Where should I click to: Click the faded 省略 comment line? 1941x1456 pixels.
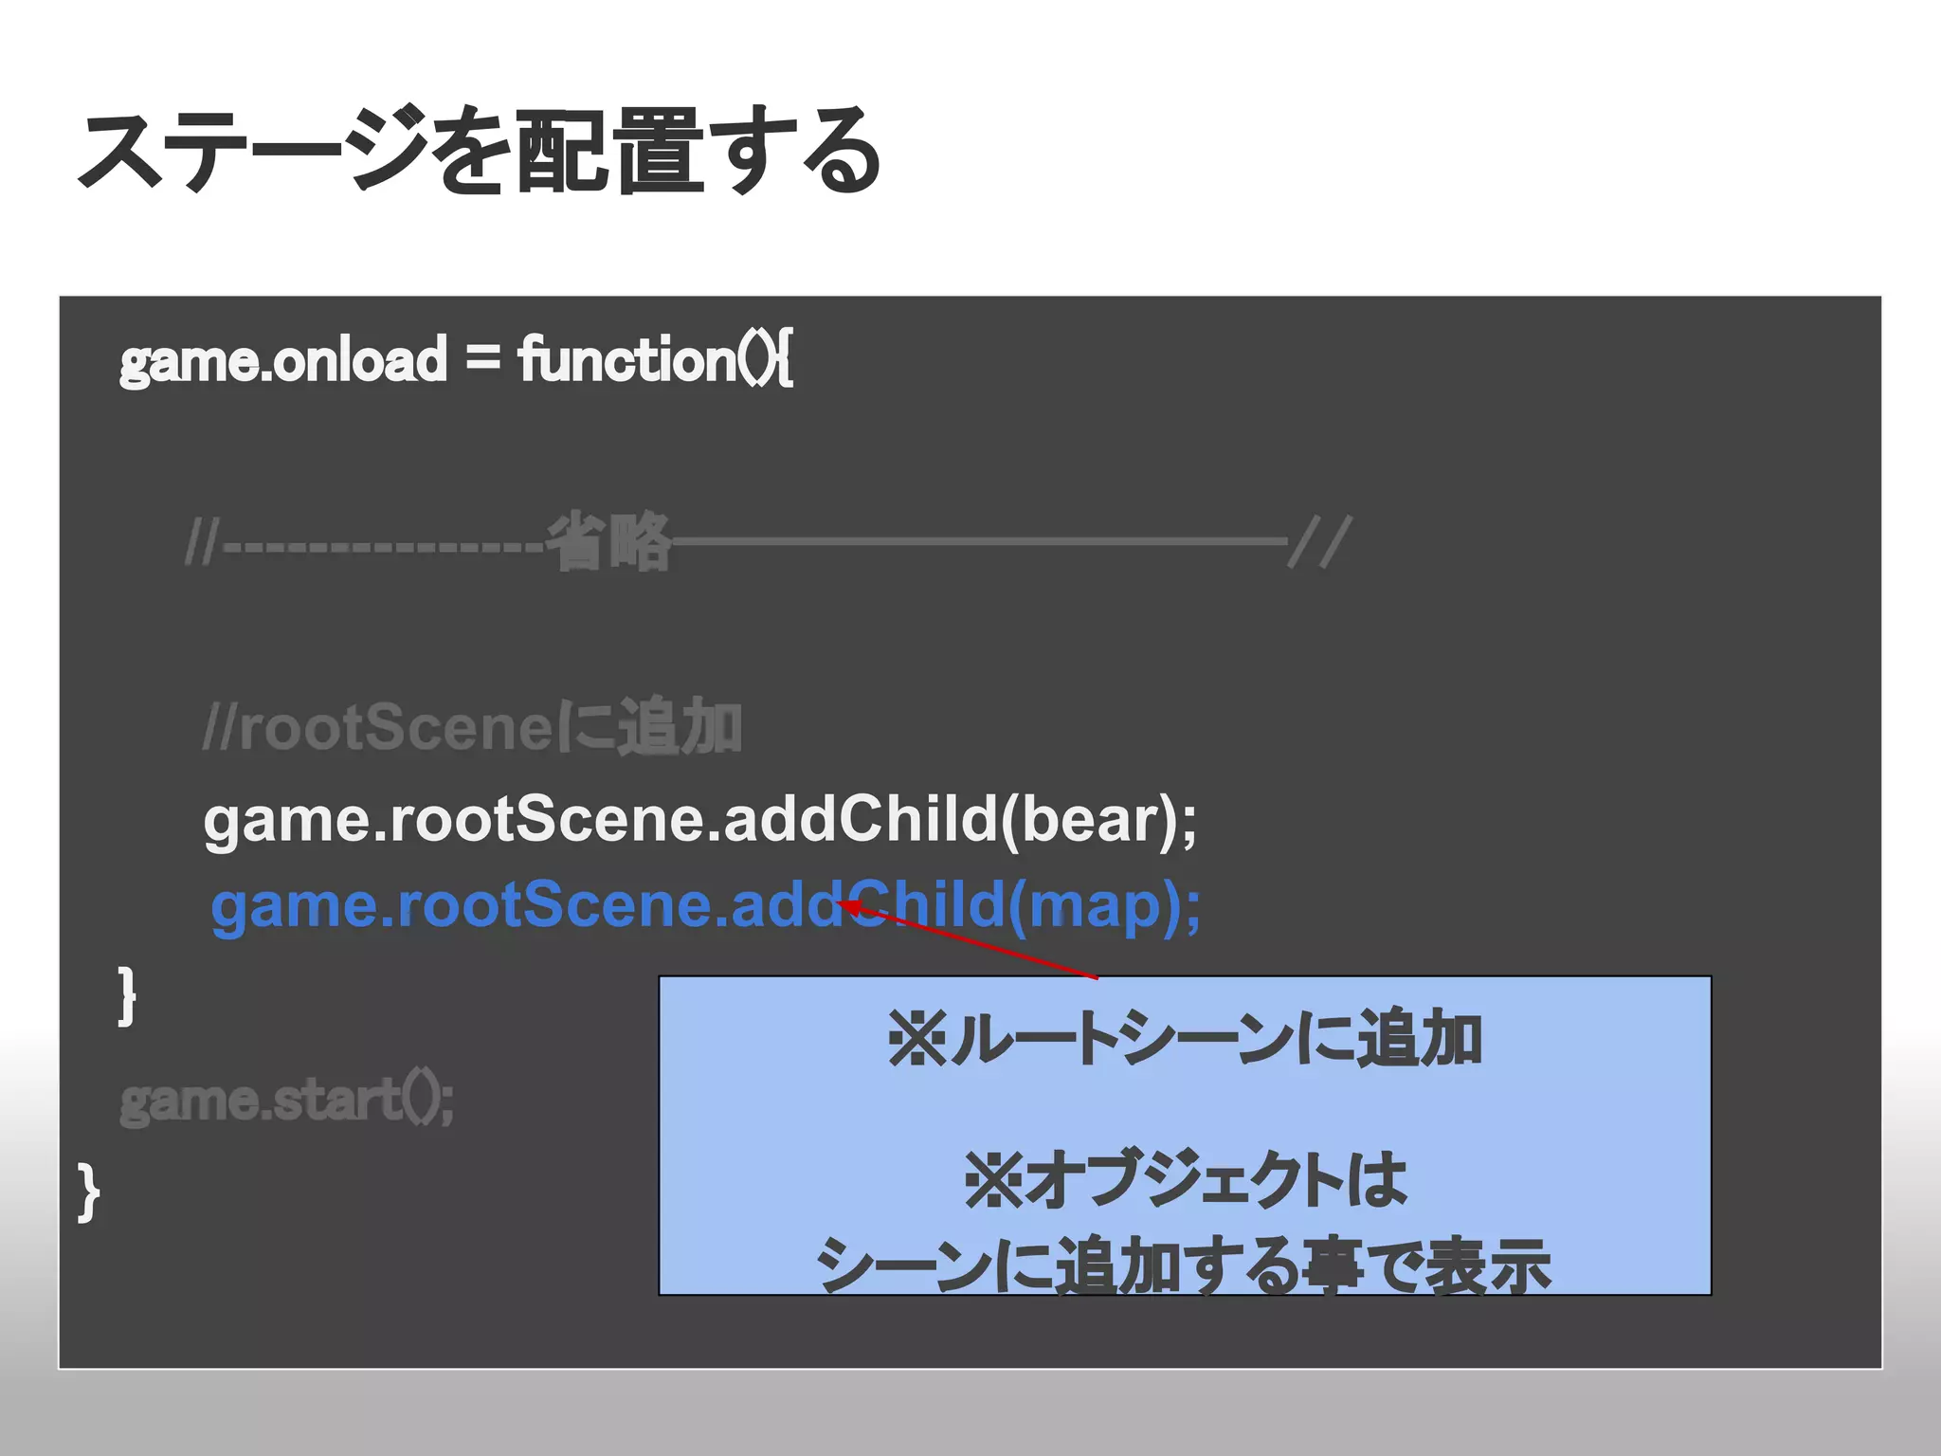768,542
